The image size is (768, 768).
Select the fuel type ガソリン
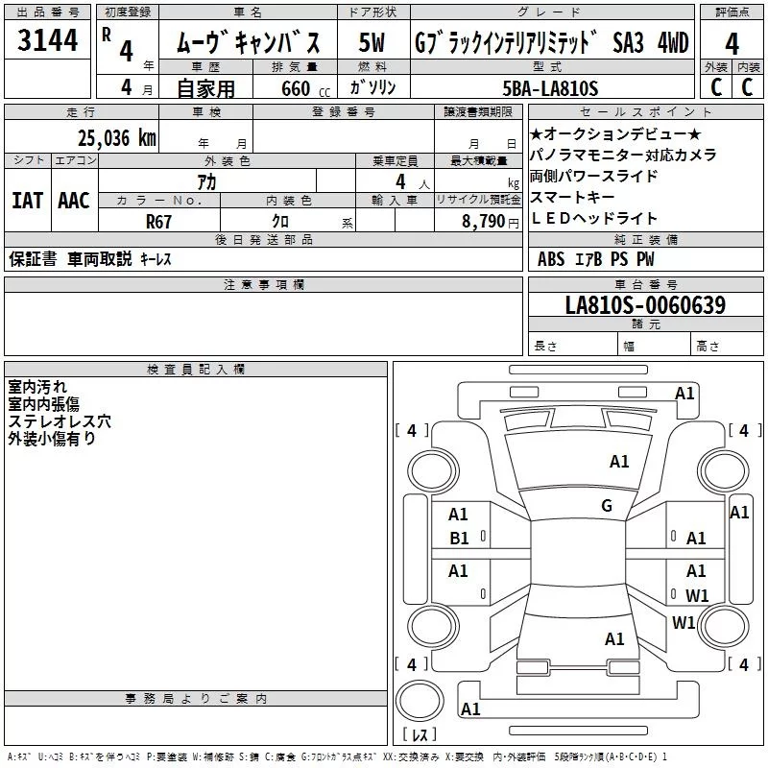click(x=372, y=87)
